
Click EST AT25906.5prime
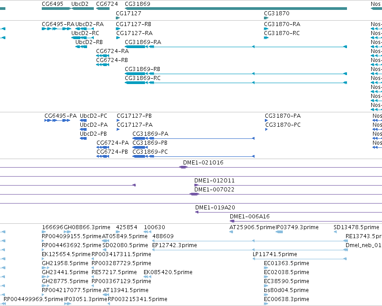click(252, 227)
